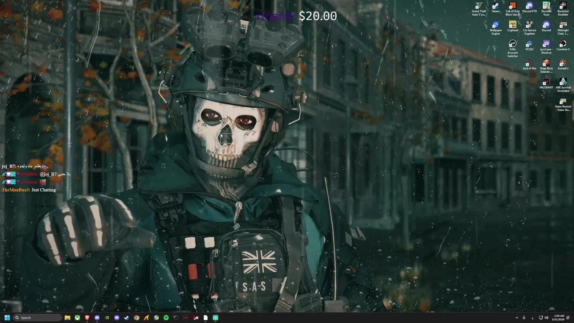Select the Buckshot Roulette desktop icon
Viewport: 574px width, 323px height.
point(563,9)
